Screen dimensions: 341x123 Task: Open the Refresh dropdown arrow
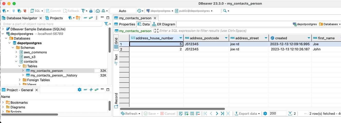[139, 113]
